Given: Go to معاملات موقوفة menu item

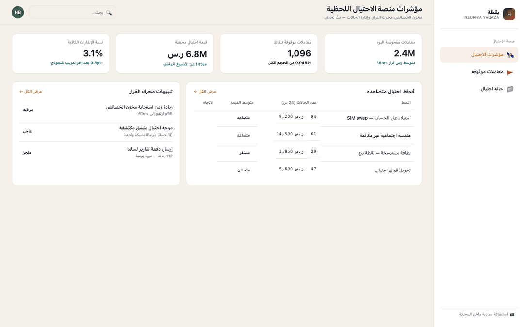Looking at the screenshot, I should [478, 72].
